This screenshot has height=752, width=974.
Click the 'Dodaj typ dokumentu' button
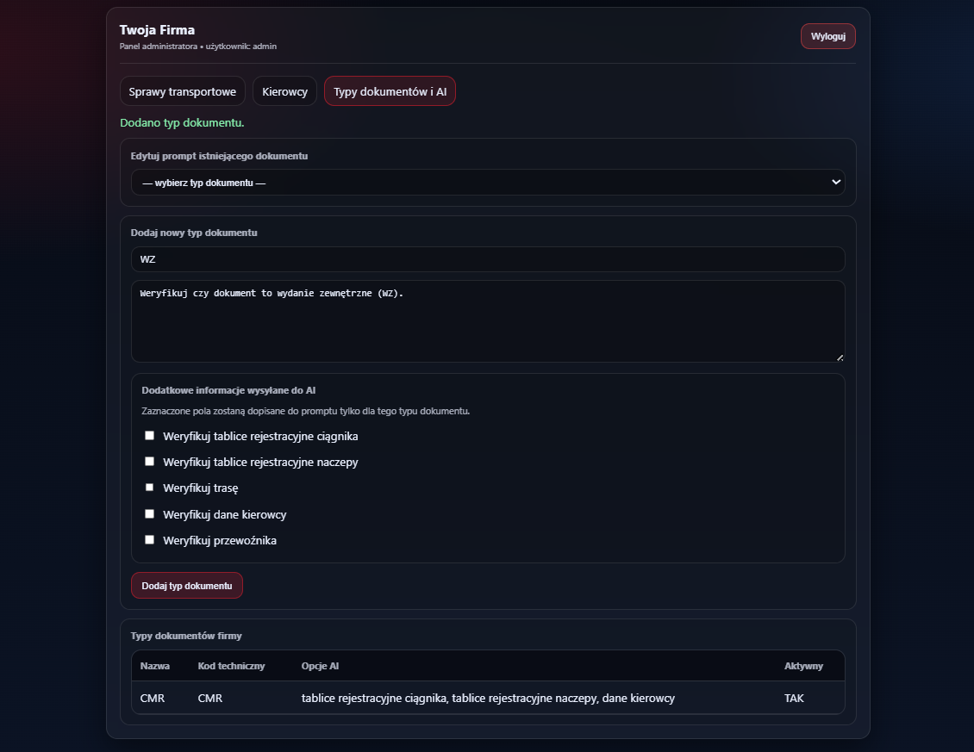187,586
